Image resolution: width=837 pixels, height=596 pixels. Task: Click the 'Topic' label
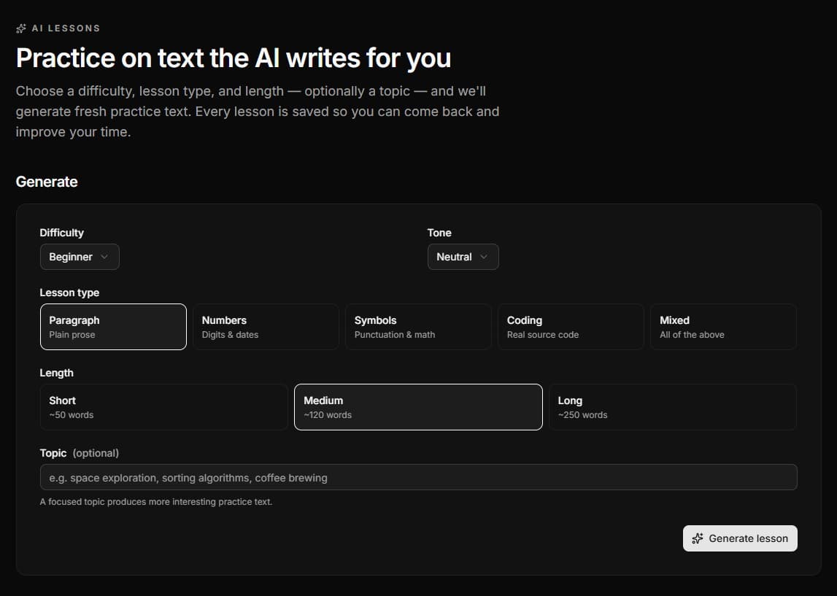coord(53,453)
